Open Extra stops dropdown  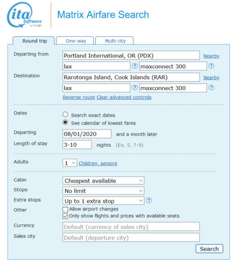103,201
